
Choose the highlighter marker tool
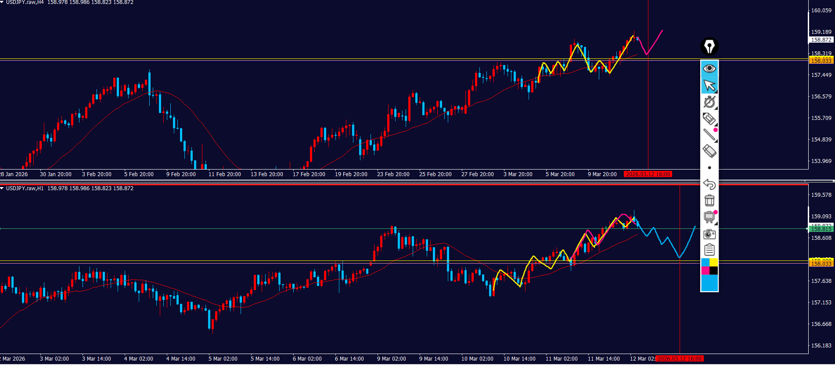709,119
